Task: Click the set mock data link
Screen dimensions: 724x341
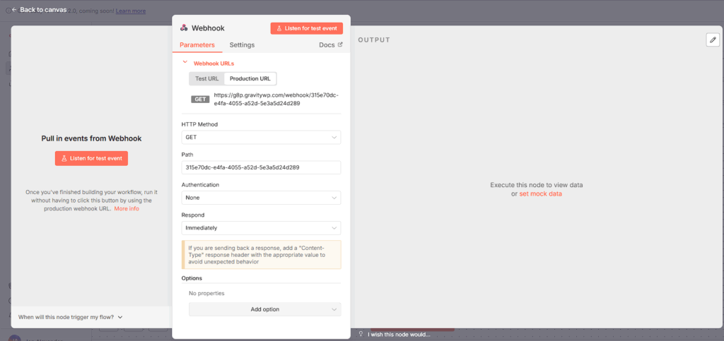Action: tap(541, 194)
